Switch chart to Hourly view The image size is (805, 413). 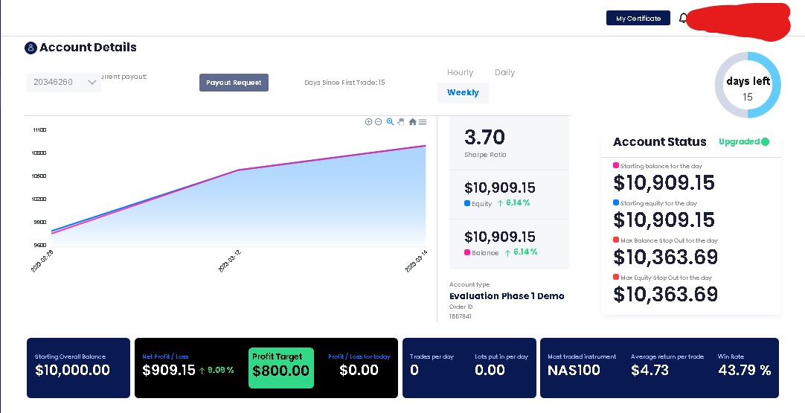click(460, 72)
